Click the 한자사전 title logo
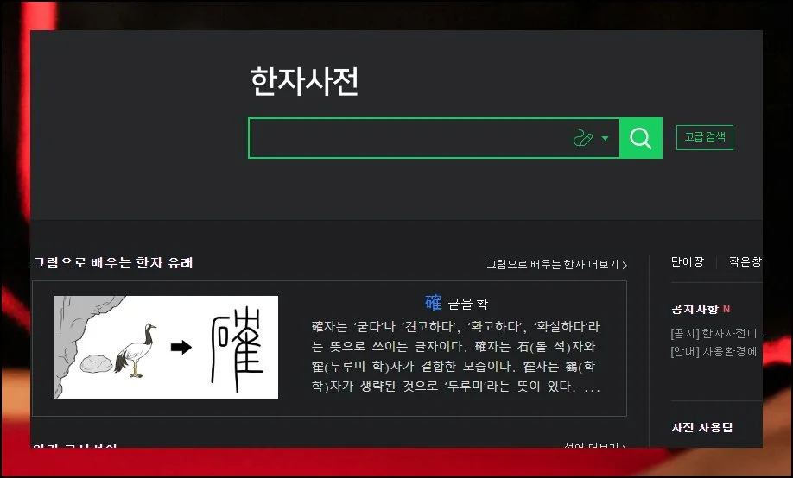 tap(304, 81)
